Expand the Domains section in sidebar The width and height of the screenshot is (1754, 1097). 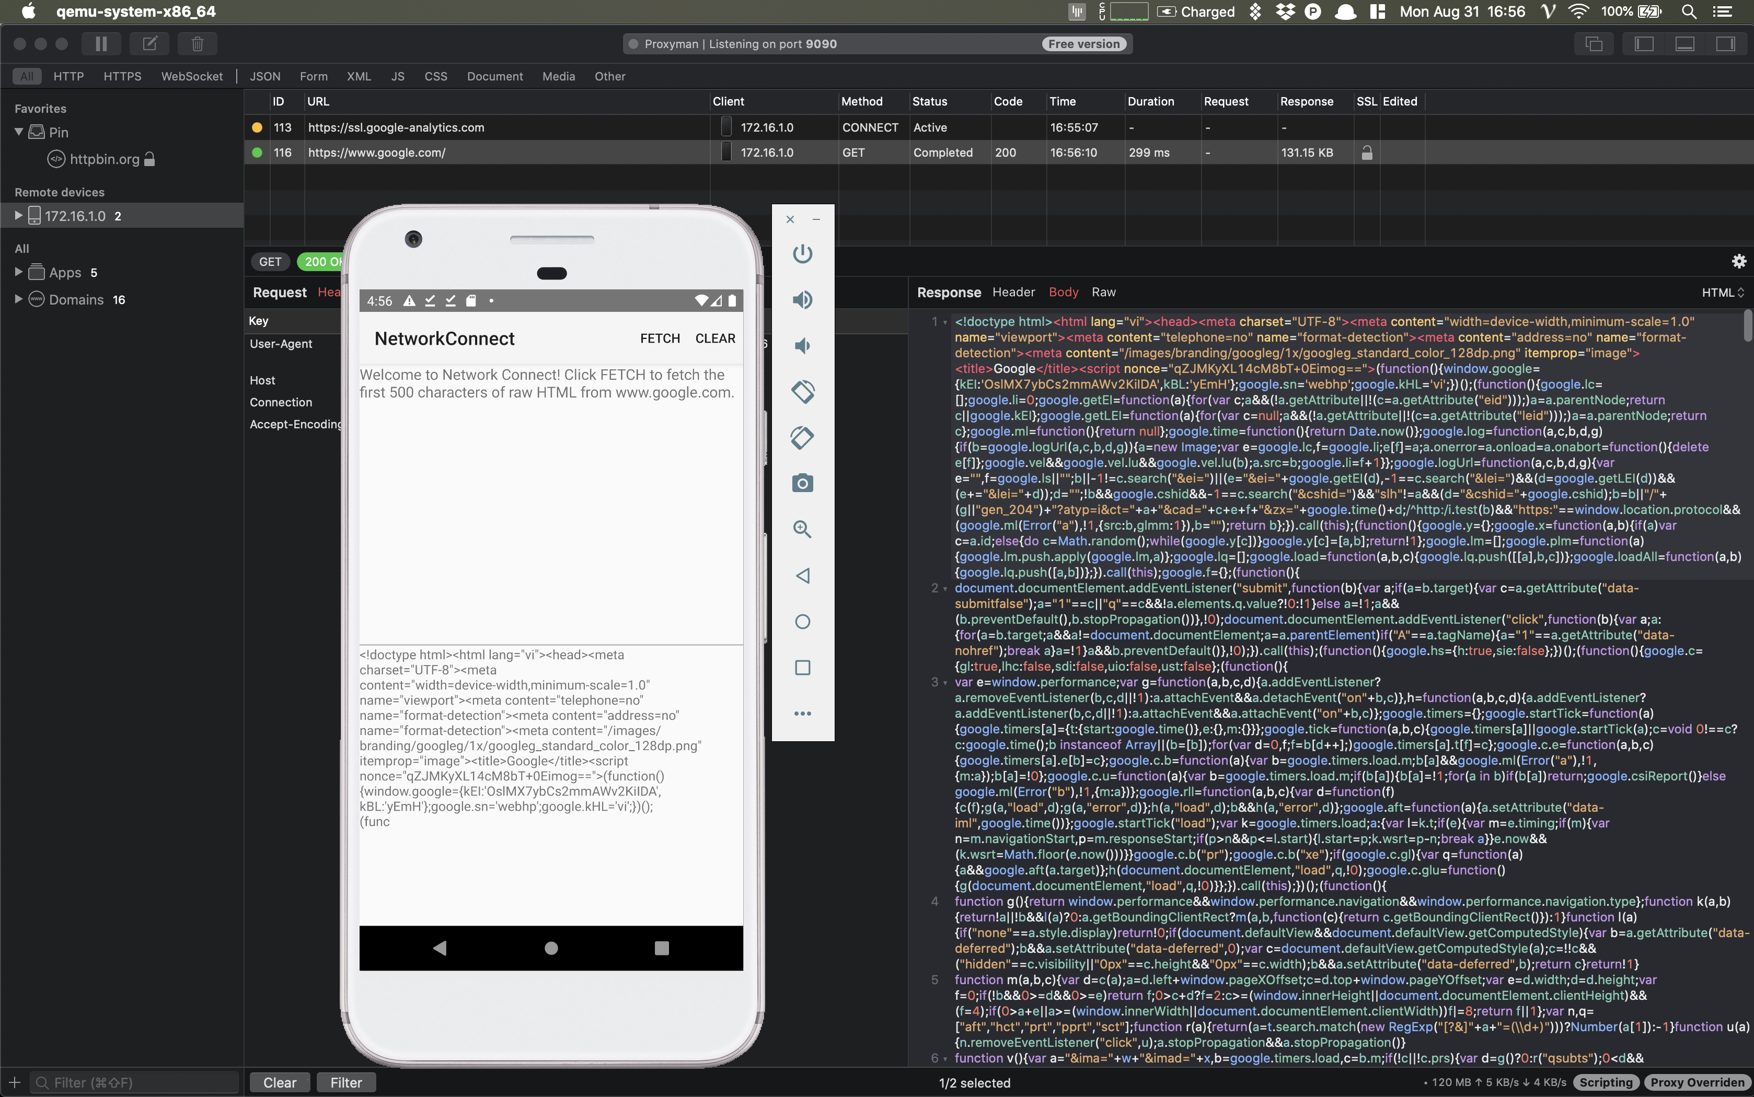(x=17, y=299)
